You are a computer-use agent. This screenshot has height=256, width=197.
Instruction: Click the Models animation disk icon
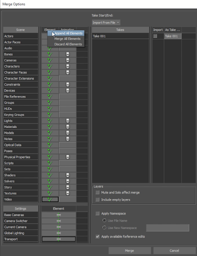[67, 133]
